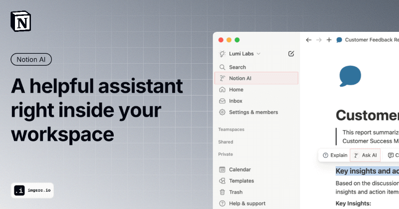The image size is (399, 209).
Task: Click the Lumi Labs lightbulb workspace icon
Action: [222, 54]
